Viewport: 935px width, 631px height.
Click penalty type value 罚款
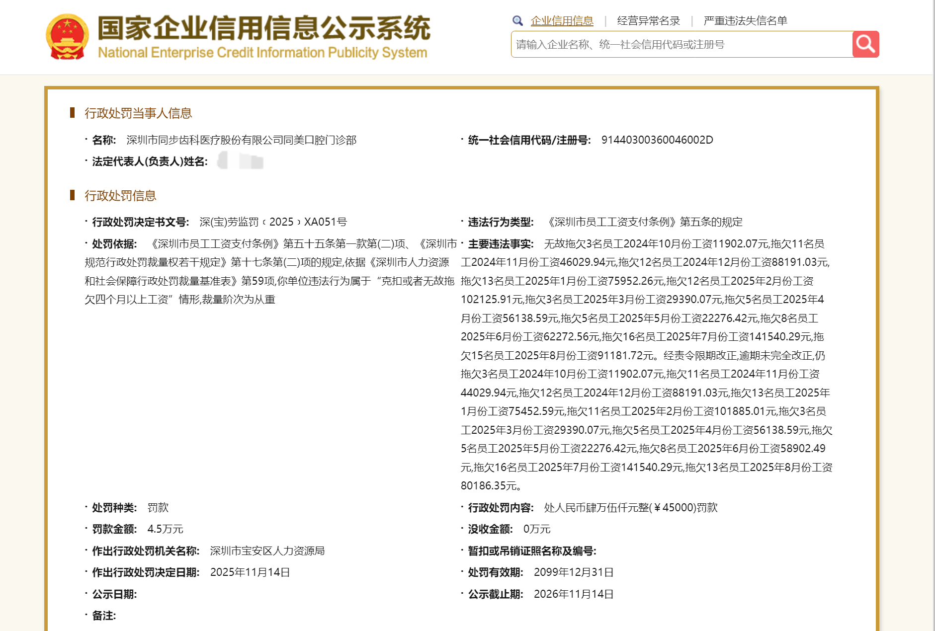[158, 508]
